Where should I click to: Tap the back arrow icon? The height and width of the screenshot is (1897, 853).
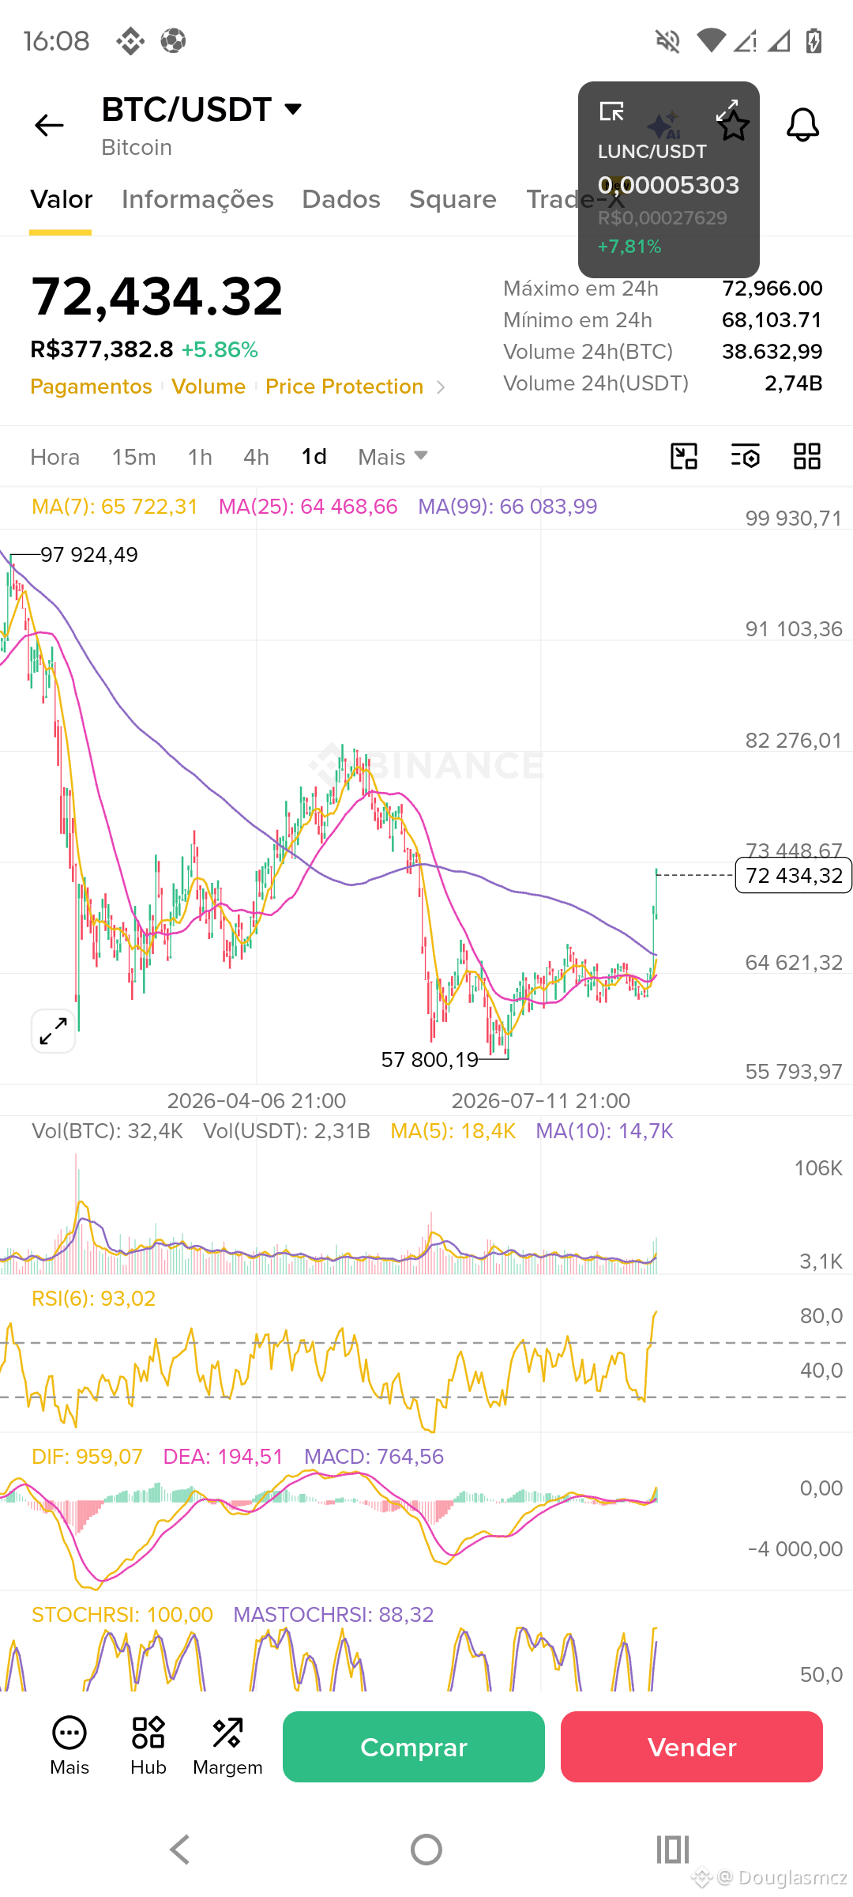click(49, 125)
